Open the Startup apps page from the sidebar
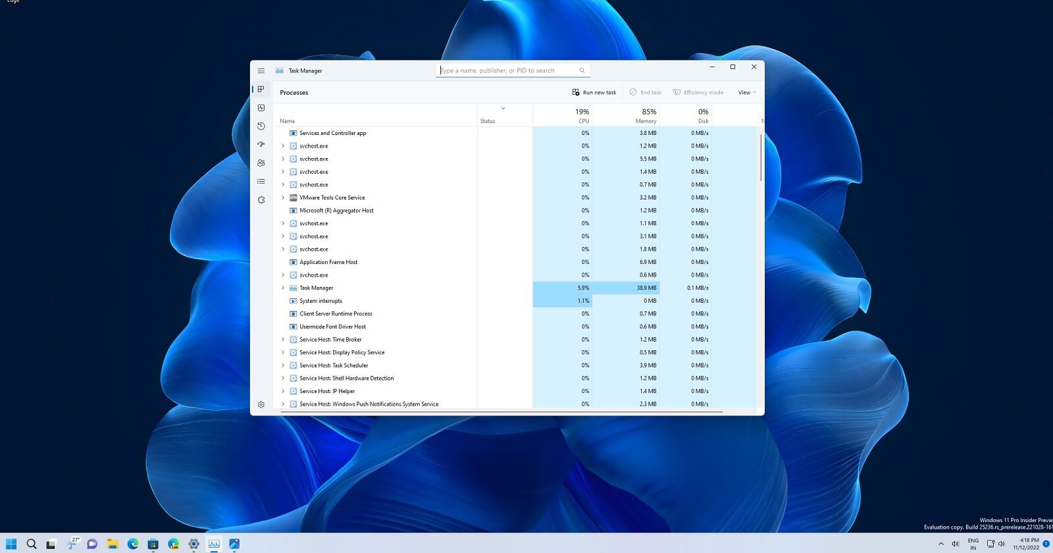 [x=261, y=144]
